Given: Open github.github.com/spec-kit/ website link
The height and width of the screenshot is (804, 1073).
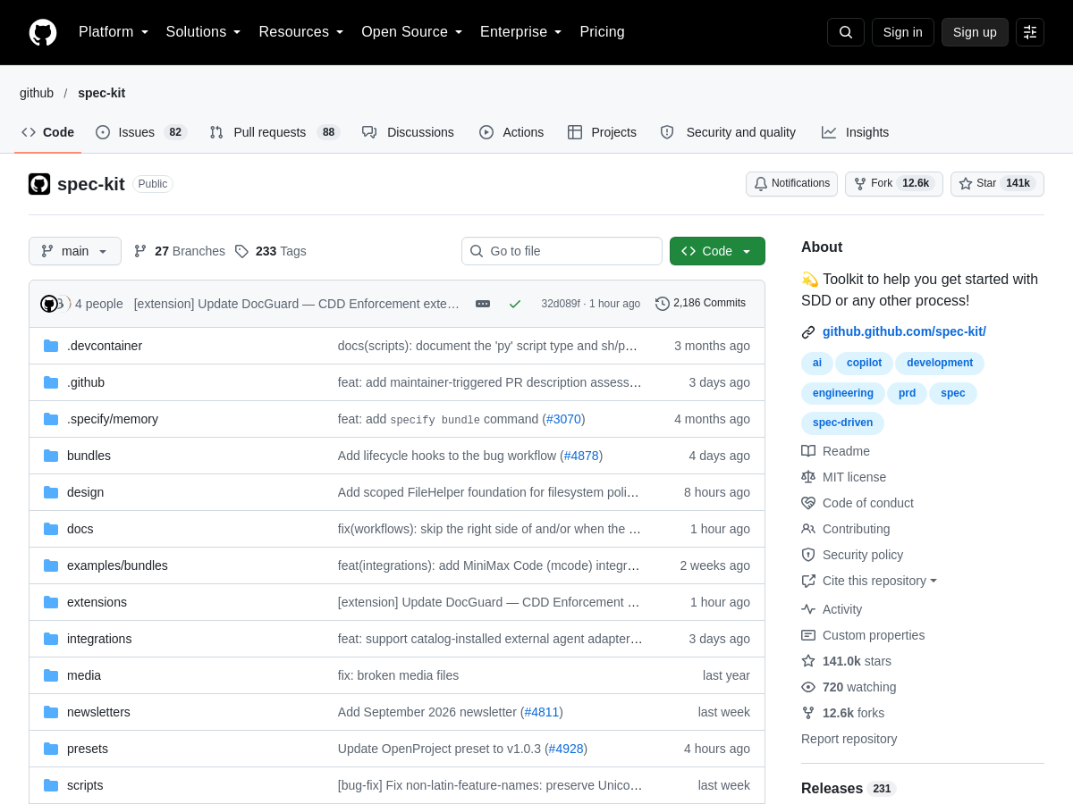Looking at the screenshot, I should tap(904, 331).
